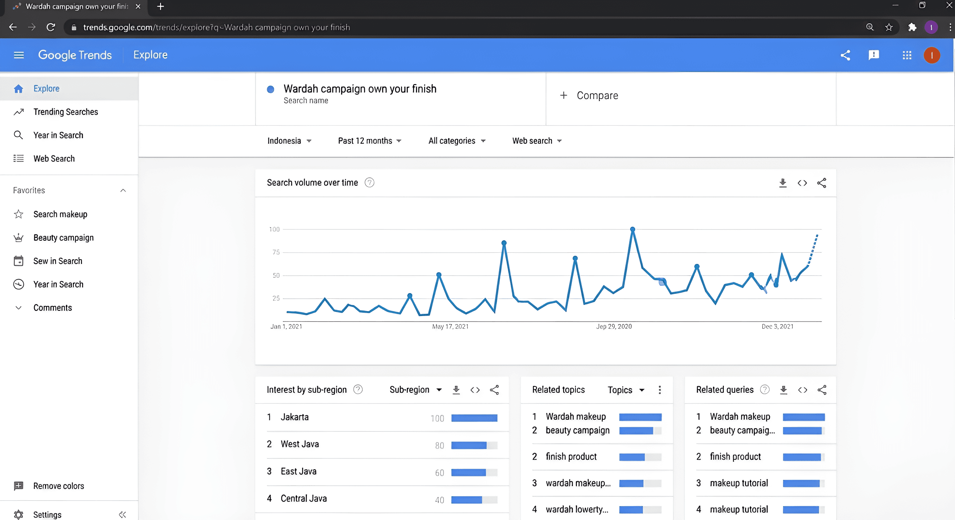Image resolution: width=955 pixels, height=520 pixels.
Task: Open Settings in the sidebar
Action: click(47, 514)
